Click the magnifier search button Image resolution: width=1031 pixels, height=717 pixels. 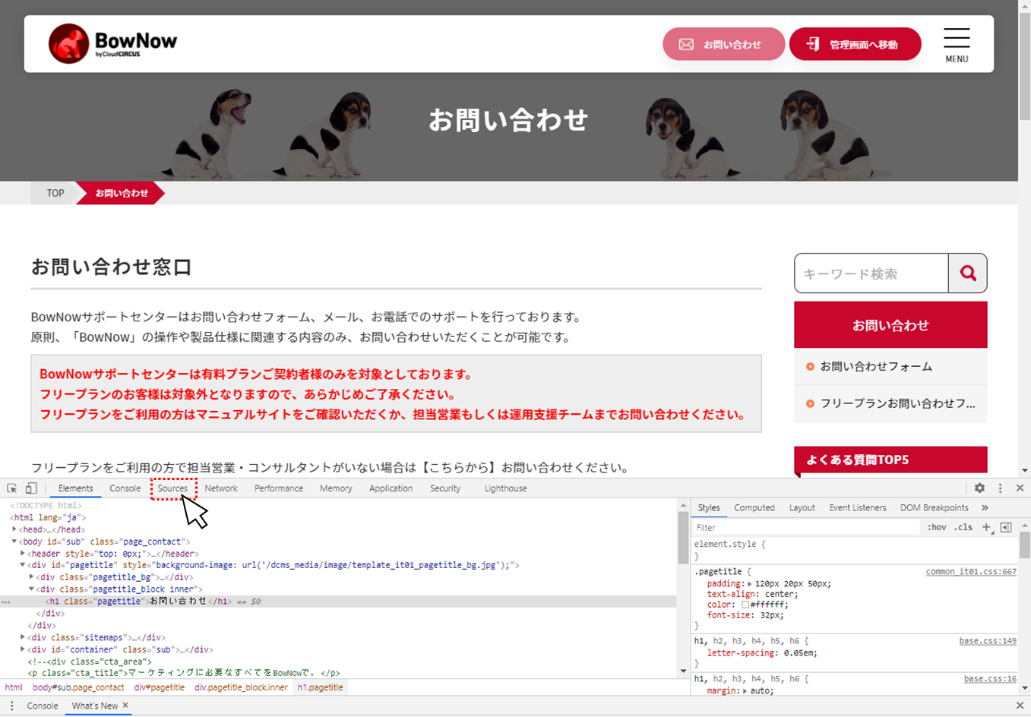(x=967, y=273)
